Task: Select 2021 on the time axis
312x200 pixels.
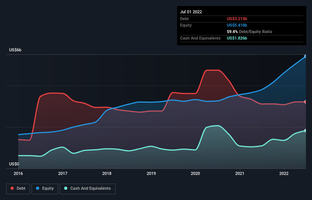Action: 240,173
